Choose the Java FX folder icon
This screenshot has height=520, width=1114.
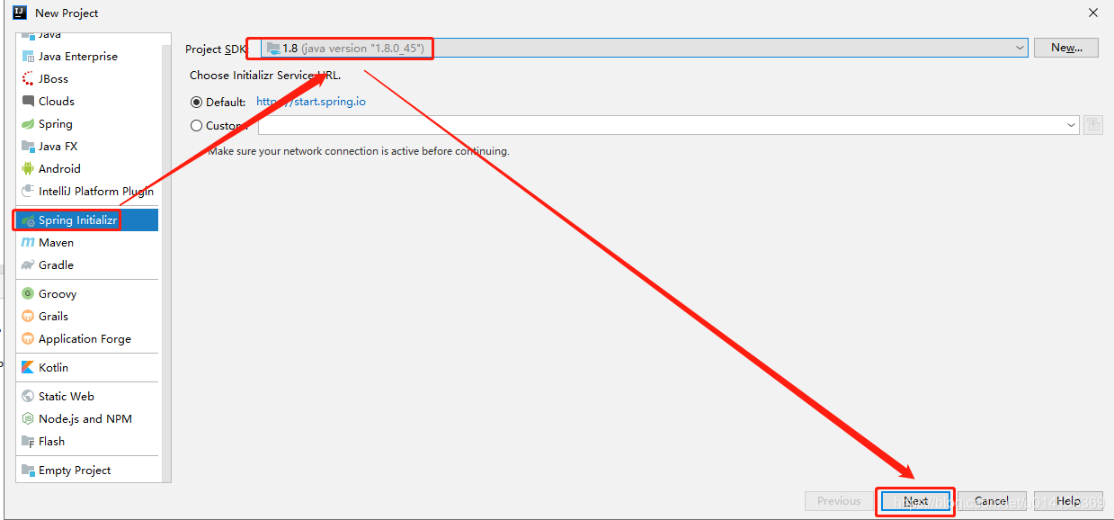click(28, 146)
